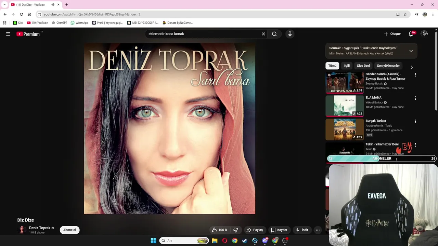Open the ChatGPT bookmark

[59, 23]
